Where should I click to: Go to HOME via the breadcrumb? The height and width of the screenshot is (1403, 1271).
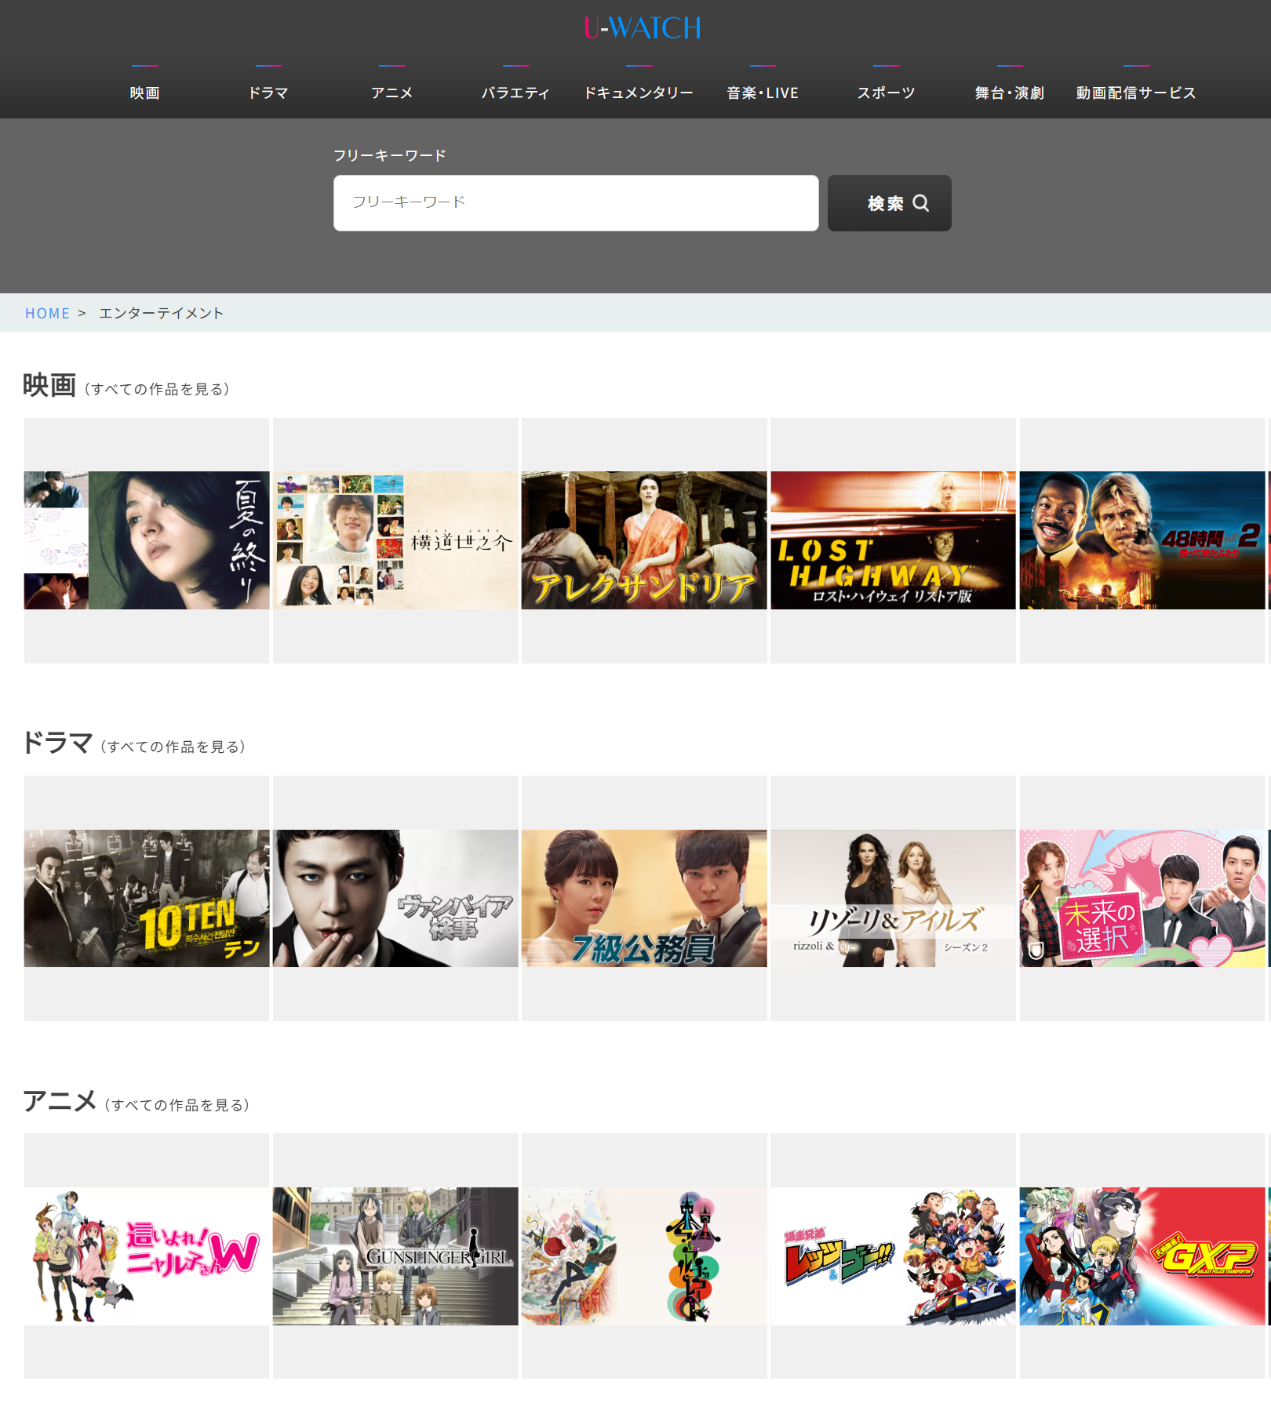click(x=47, y=313)
